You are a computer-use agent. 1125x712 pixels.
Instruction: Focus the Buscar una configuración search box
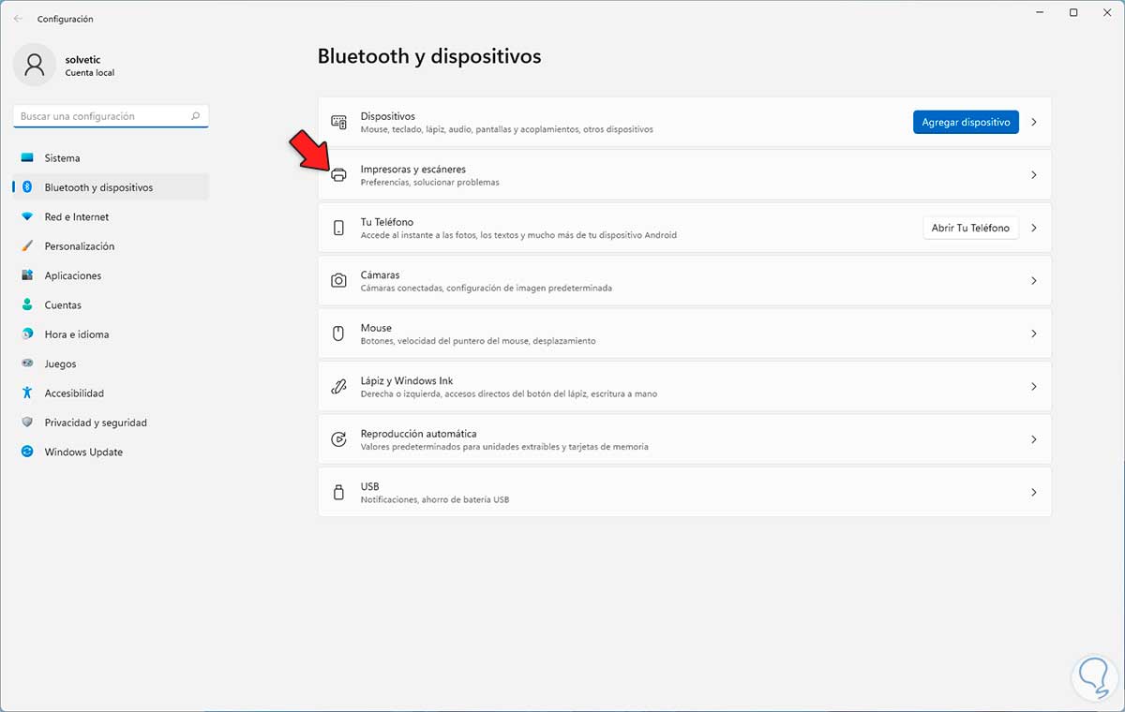point(103,116)
